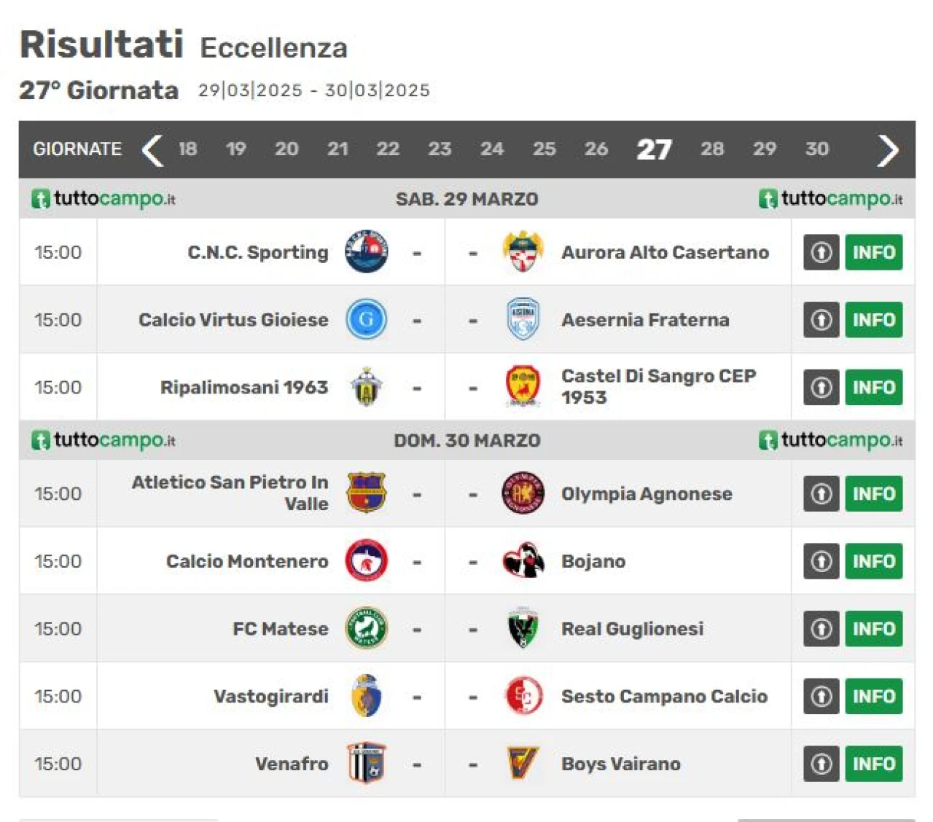
Task: Go to previous giornate with left chevron
Action: click(x=152, y=149)
